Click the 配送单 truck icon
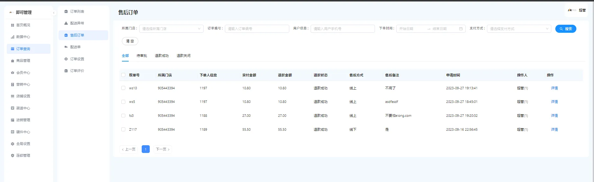 [x=66, y=47]
